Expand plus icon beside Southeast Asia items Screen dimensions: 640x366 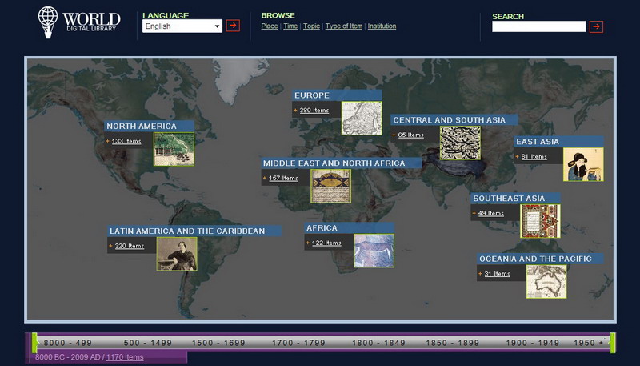(x=474, y=214)
